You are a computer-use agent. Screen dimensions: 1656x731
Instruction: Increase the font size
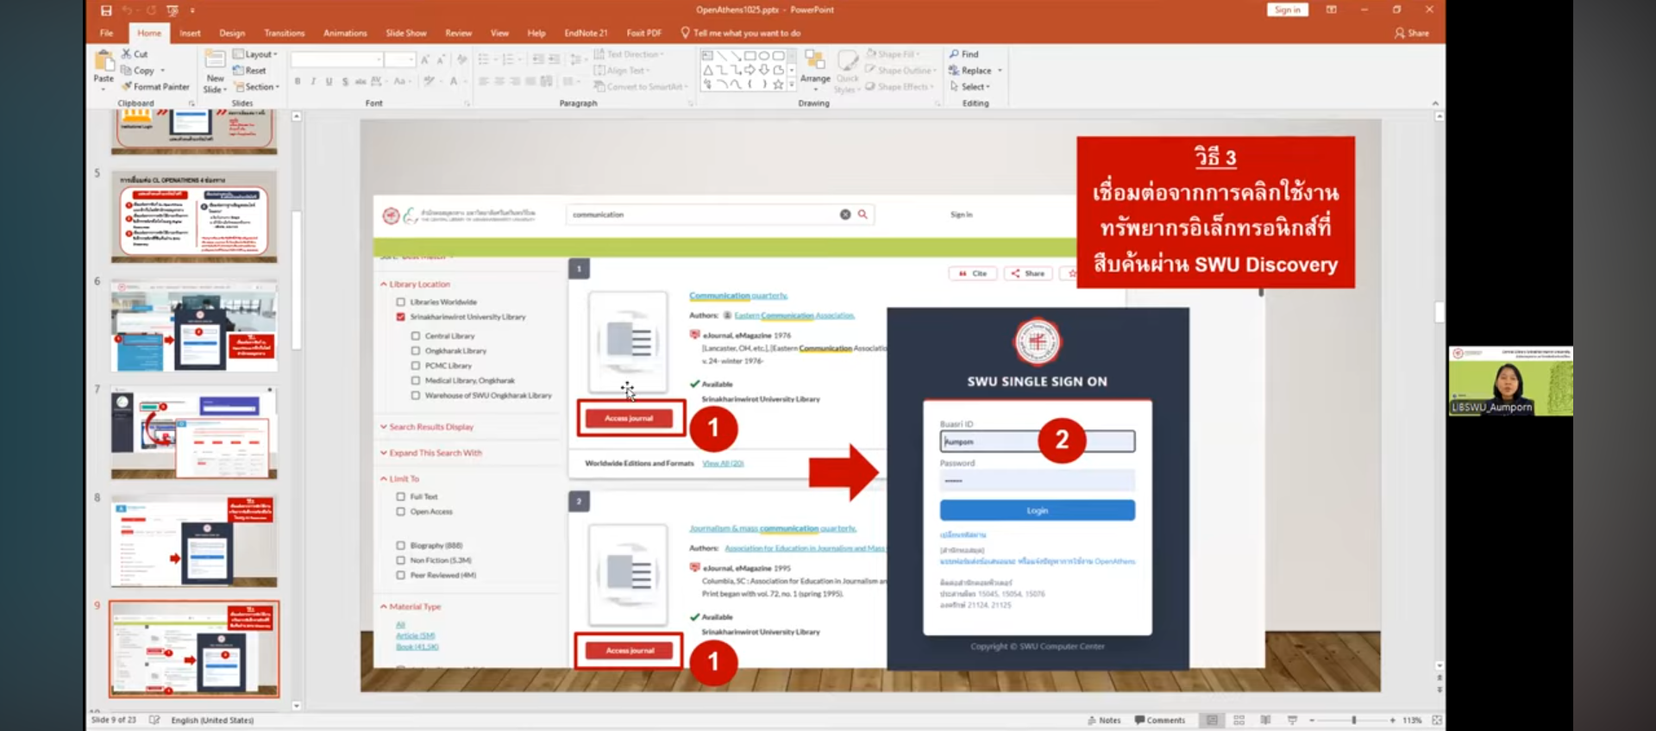(x=425, y=59)
